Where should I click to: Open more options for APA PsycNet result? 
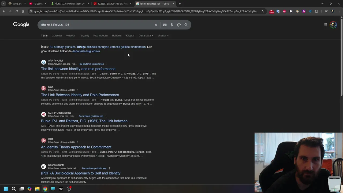click(107, 64)
